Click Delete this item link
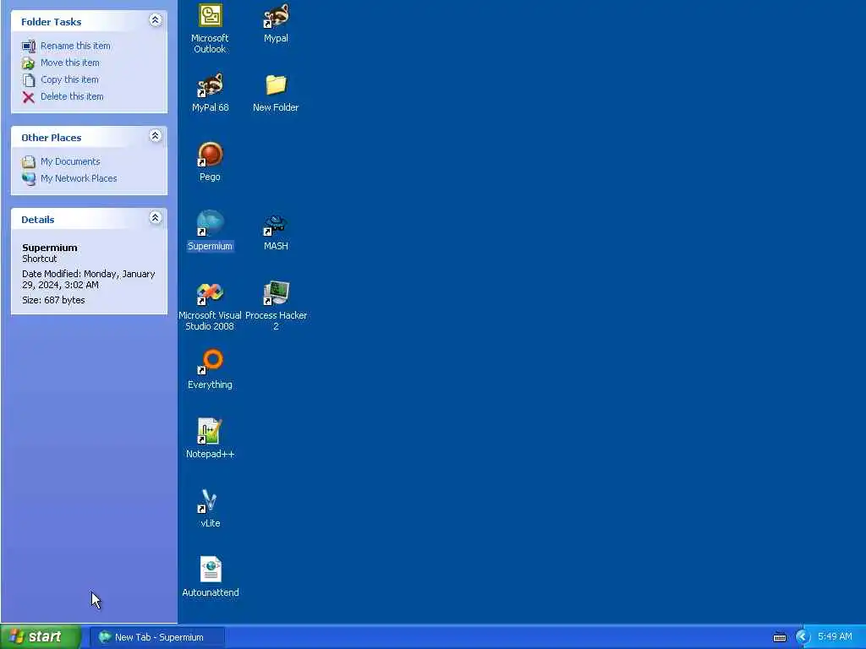Screen dimensions: 866x649 [72, 96]
